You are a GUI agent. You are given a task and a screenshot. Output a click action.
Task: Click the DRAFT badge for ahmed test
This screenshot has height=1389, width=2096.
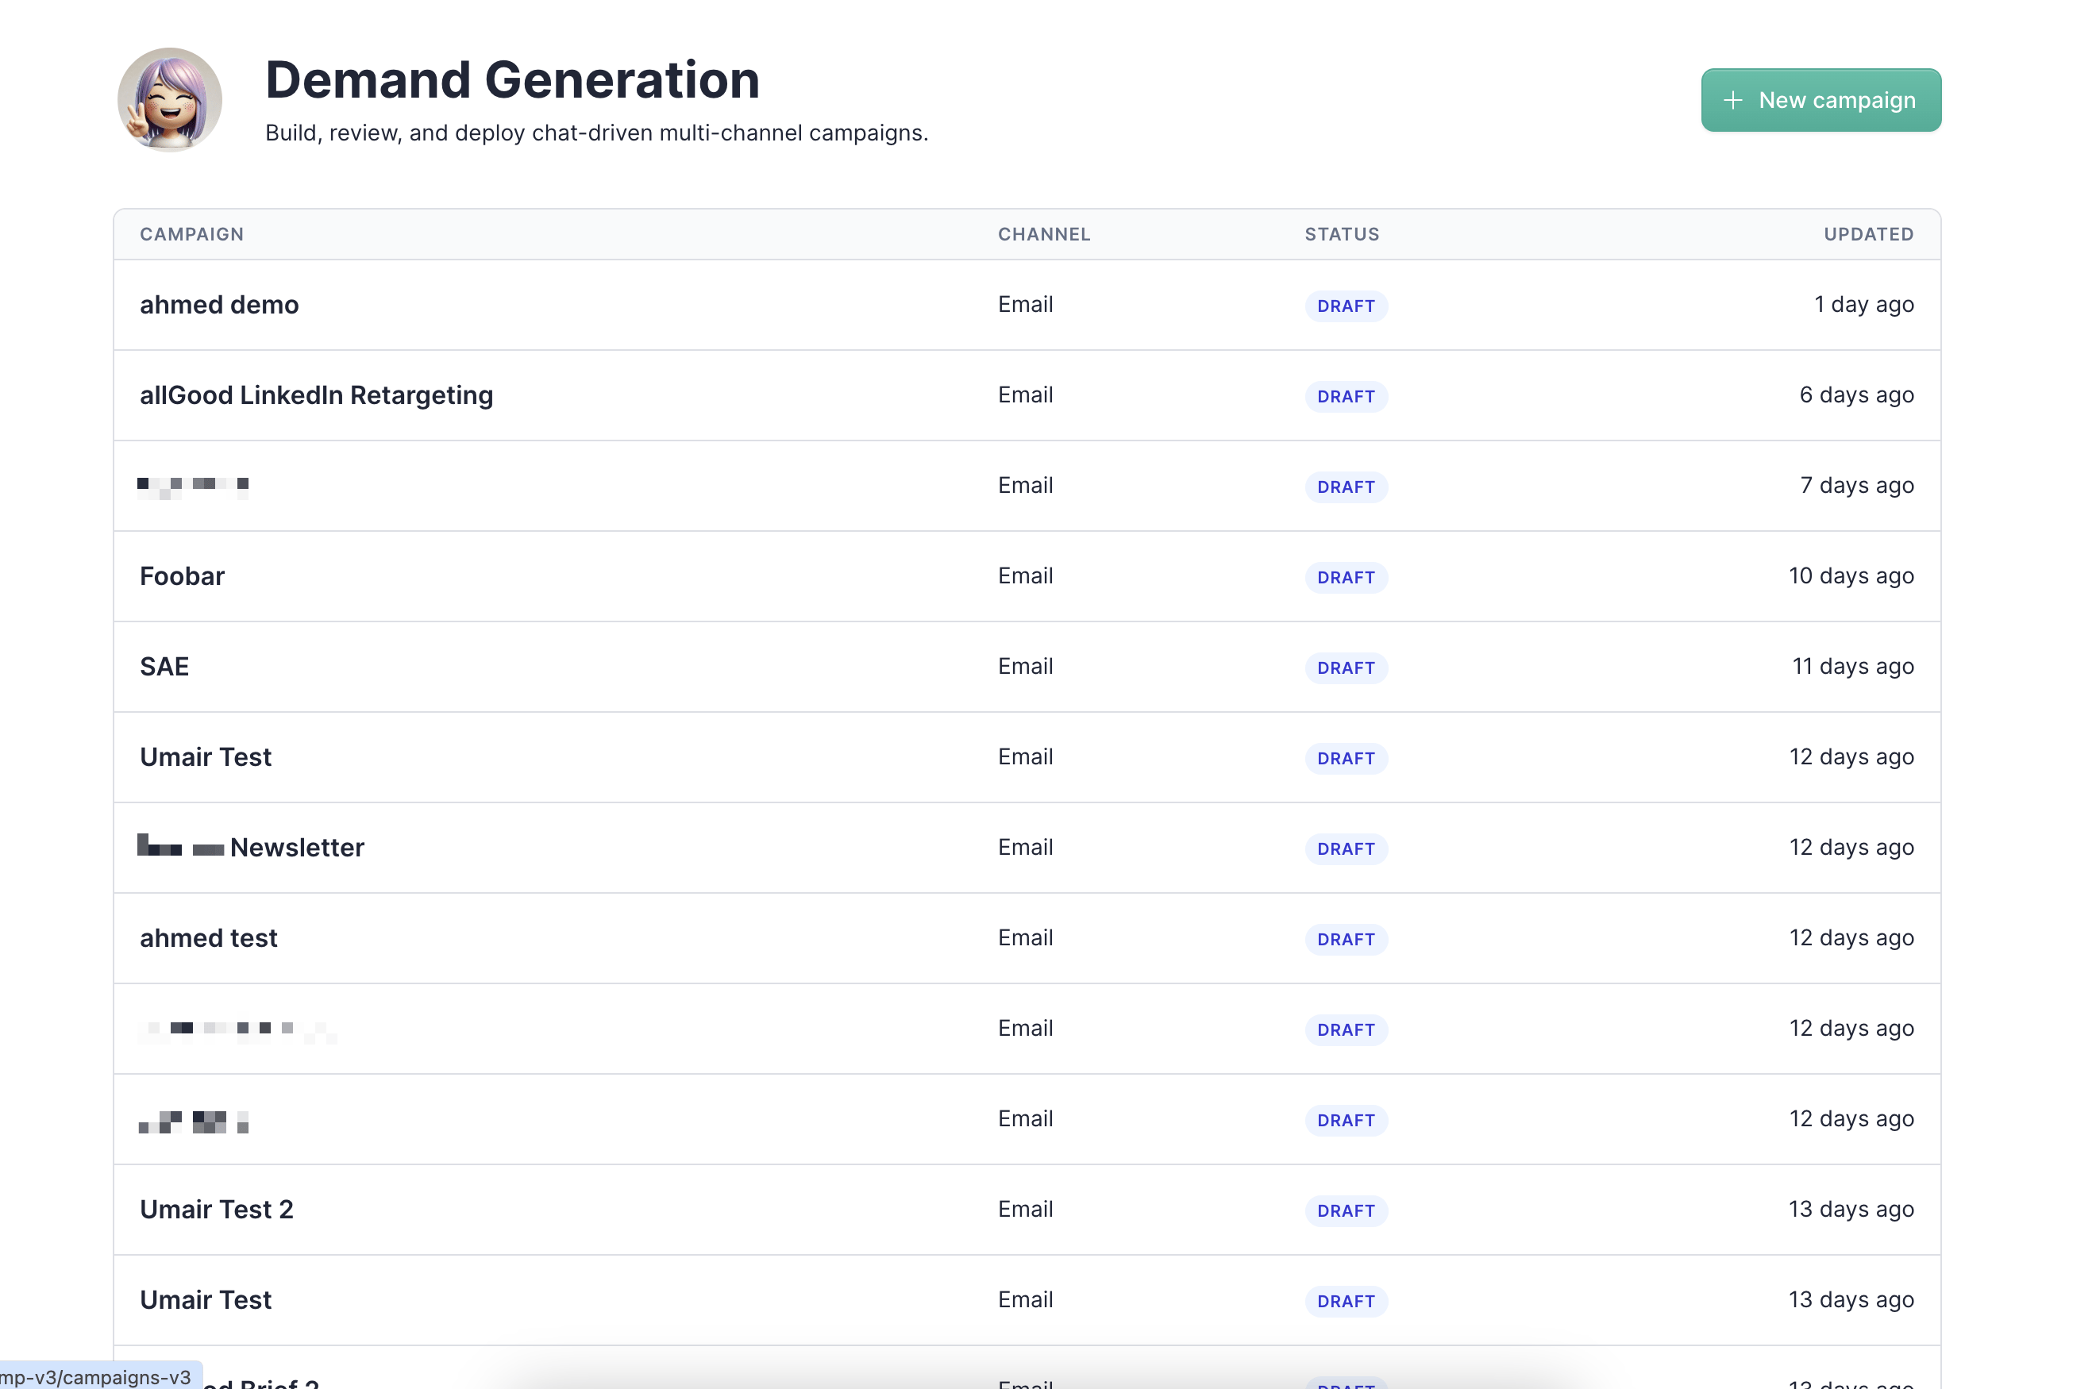click(x=1346, y=940)
